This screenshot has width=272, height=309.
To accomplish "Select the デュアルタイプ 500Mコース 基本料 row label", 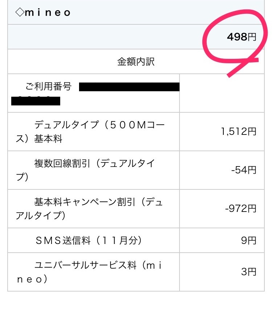I will [91, 132].
